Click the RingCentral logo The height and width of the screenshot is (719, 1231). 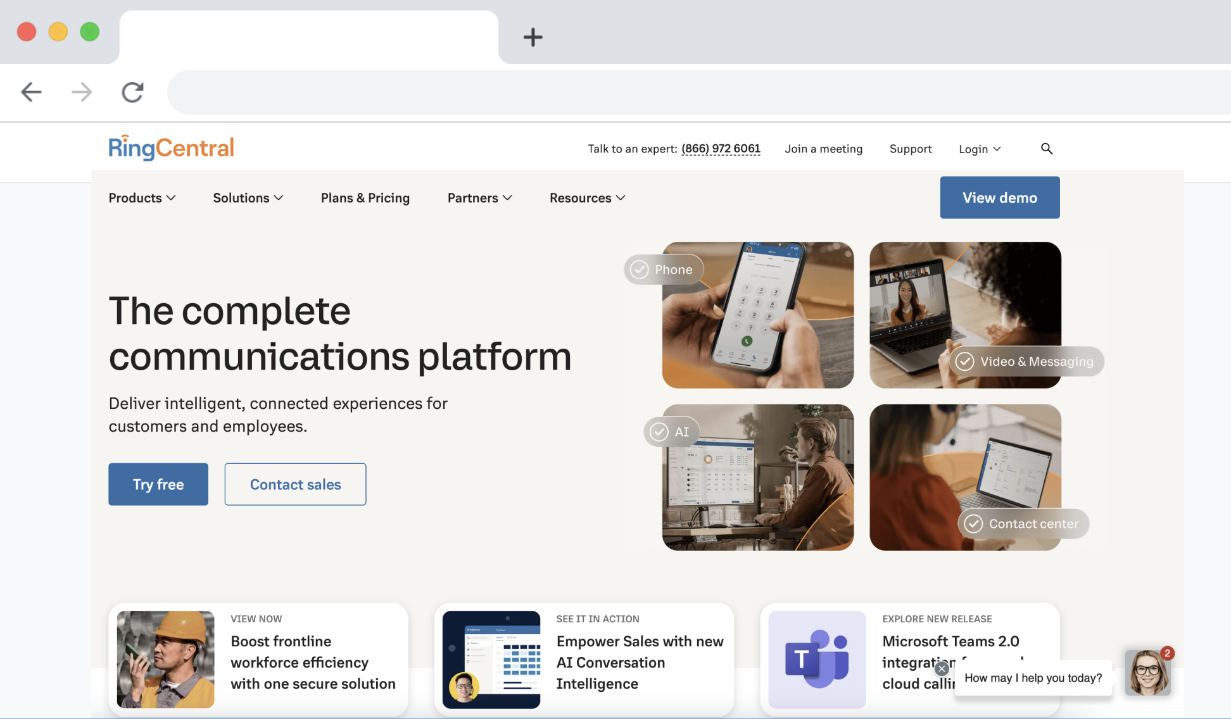coord(171,147)
